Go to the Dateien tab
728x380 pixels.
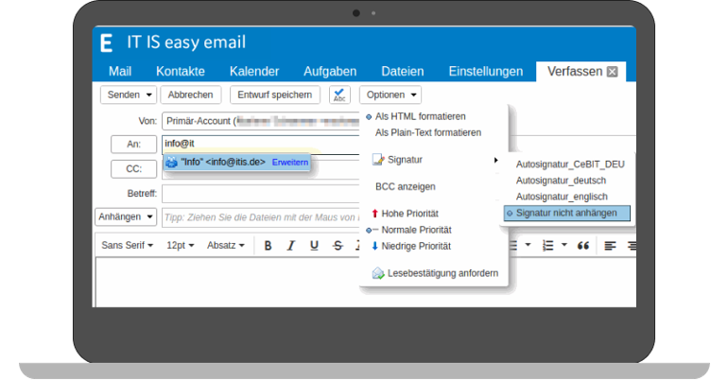(403, 72)
